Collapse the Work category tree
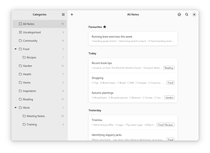This screenshot has height=153, width=210. click(x=16, y=108)
